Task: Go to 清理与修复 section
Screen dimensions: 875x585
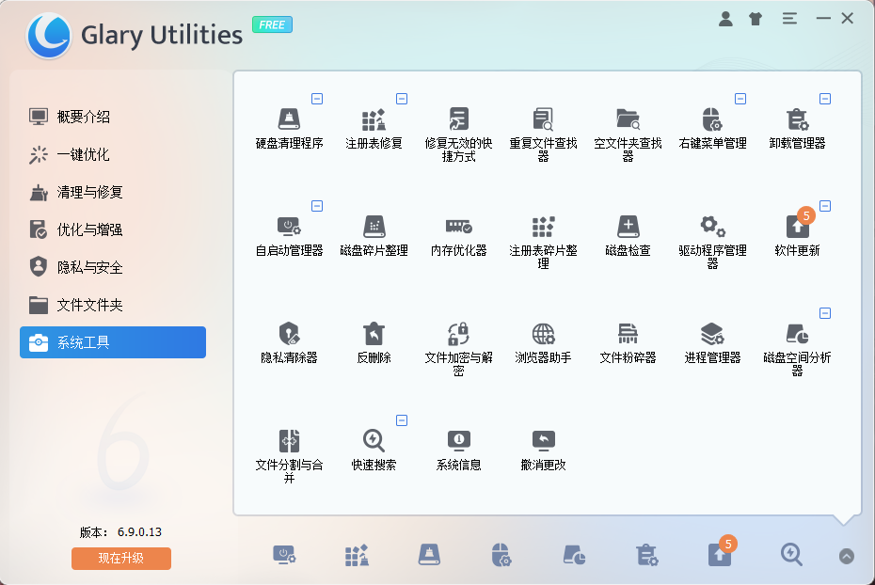Action: coord(113,192)
